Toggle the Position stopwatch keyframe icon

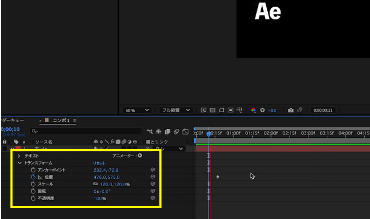pyautogui.click(x=33, y=177)
